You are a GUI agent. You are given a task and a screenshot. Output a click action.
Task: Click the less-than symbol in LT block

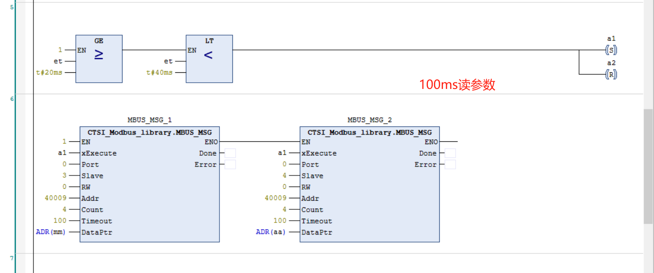[x=208, y=55]
